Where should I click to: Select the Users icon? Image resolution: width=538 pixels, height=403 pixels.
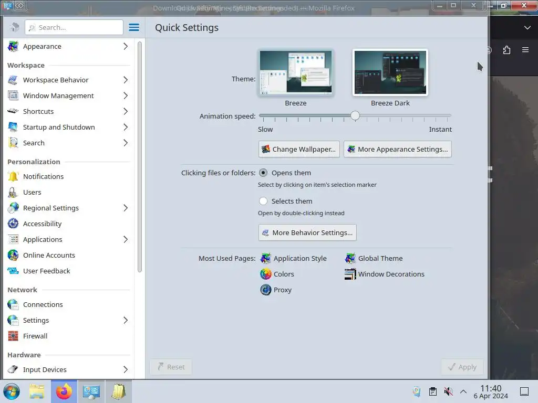(13, 192)
